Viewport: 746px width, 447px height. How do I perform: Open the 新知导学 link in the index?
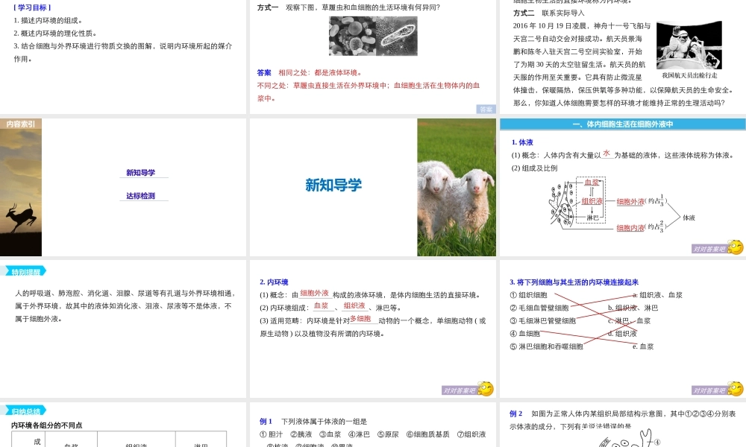[x=141, y=172]
